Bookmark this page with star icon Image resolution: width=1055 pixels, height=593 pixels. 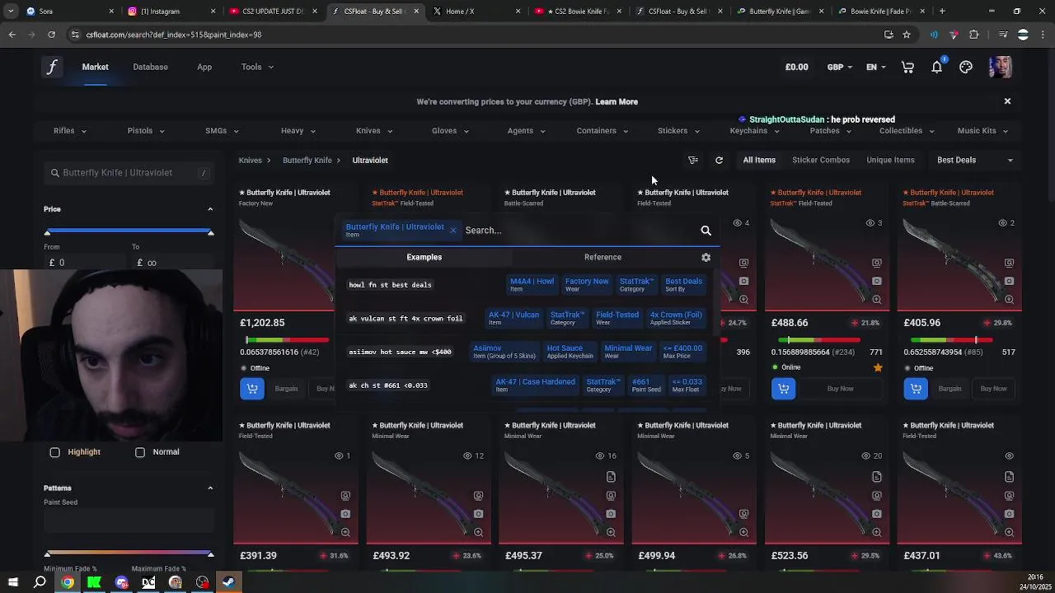pos(907,35)
